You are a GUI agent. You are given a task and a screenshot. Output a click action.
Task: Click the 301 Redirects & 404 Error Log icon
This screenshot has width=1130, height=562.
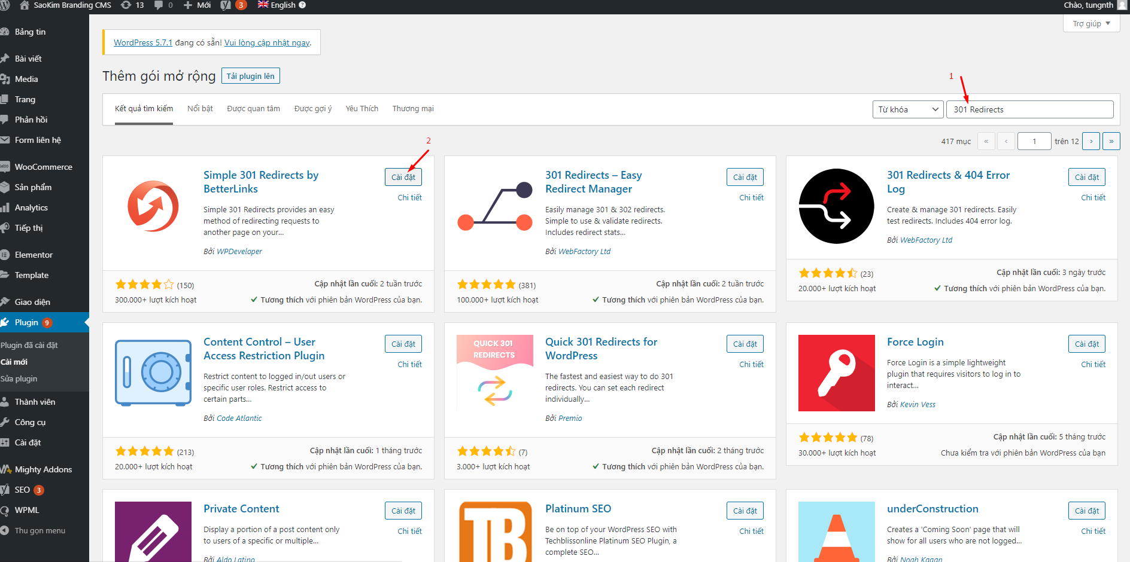tap(836, 206)
